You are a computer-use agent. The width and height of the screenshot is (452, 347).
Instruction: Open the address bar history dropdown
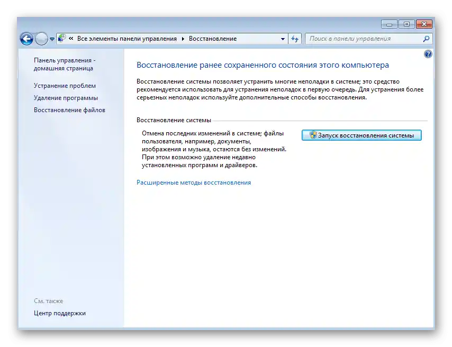tap(283, 39)
